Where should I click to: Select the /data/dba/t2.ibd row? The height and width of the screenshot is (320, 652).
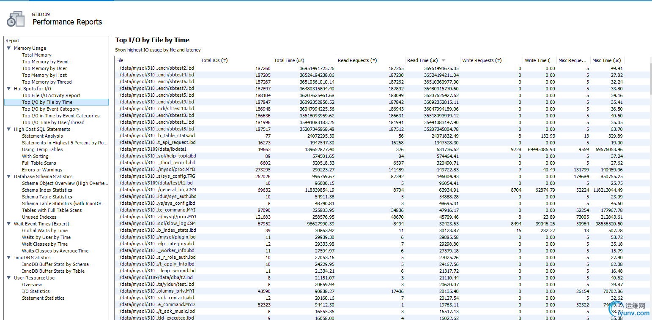369,278
